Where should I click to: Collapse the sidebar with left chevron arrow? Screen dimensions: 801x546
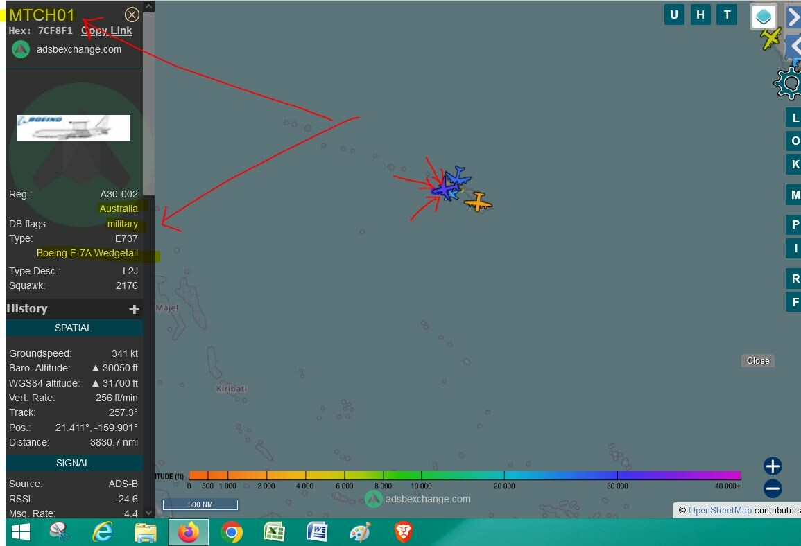793,46
